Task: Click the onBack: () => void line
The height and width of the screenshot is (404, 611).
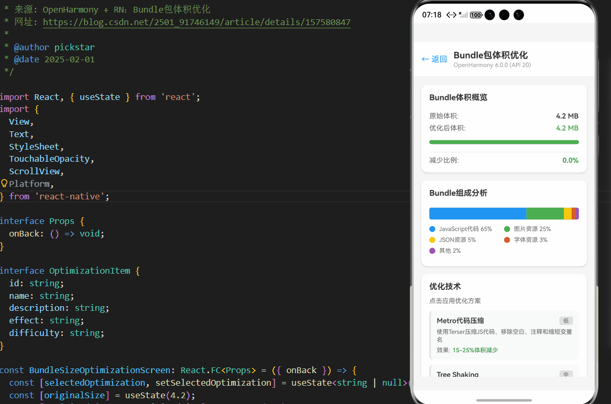Action: pos(57,233)
